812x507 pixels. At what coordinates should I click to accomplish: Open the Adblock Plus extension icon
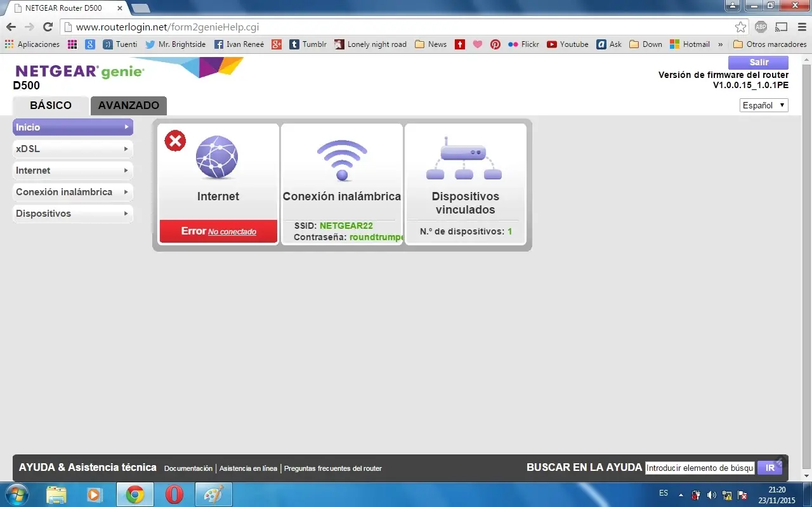(x=761, y=27)
